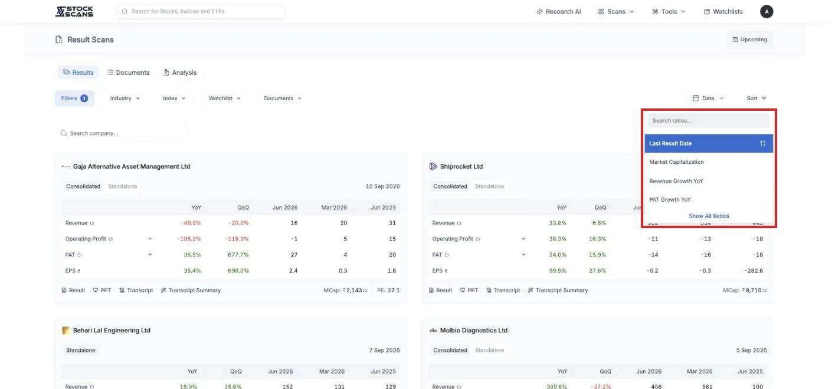Expand the Documents filter dropdown
The width and height of the screenshot is (832, 389).
283,98
